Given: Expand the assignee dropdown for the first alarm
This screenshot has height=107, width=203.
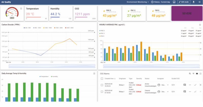Looking at the screenshot, I should pyautogui.click(x=168, y=85).
